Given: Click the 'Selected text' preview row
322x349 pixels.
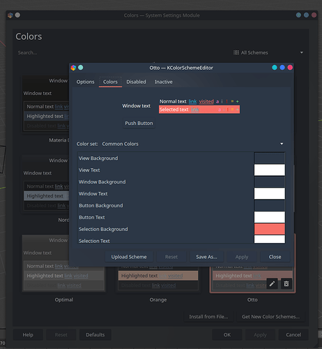Looking at the screenshot, I should pyautogui.click(x=199, y=110).
